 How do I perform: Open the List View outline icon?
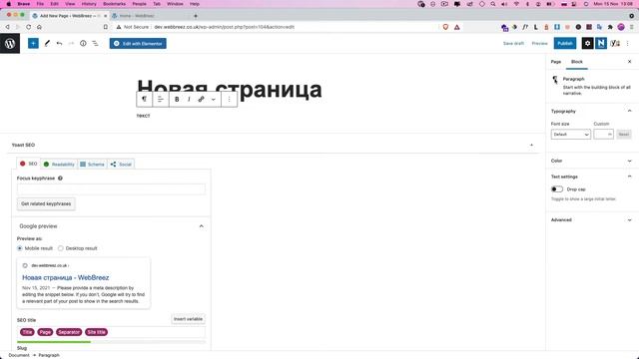click(95, 43)
